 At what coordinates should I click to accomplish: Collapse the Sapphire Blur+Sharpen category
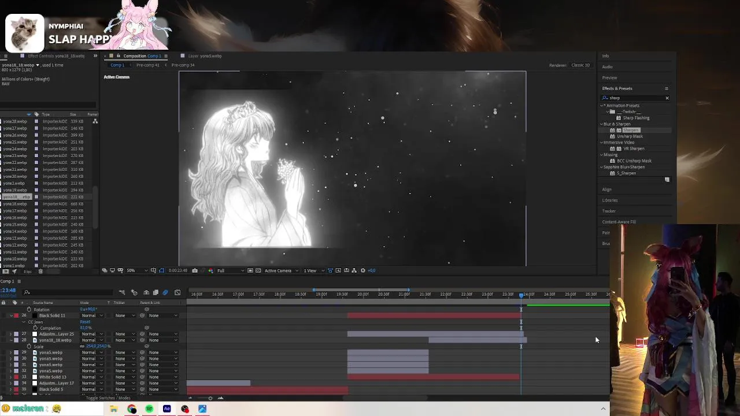coord(602,167)
